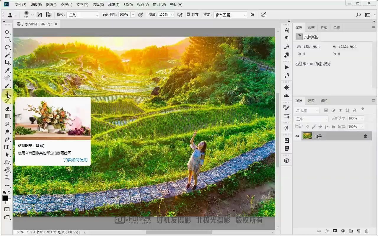
Task: Close the 素材 document tab
Action: point(56,24)
